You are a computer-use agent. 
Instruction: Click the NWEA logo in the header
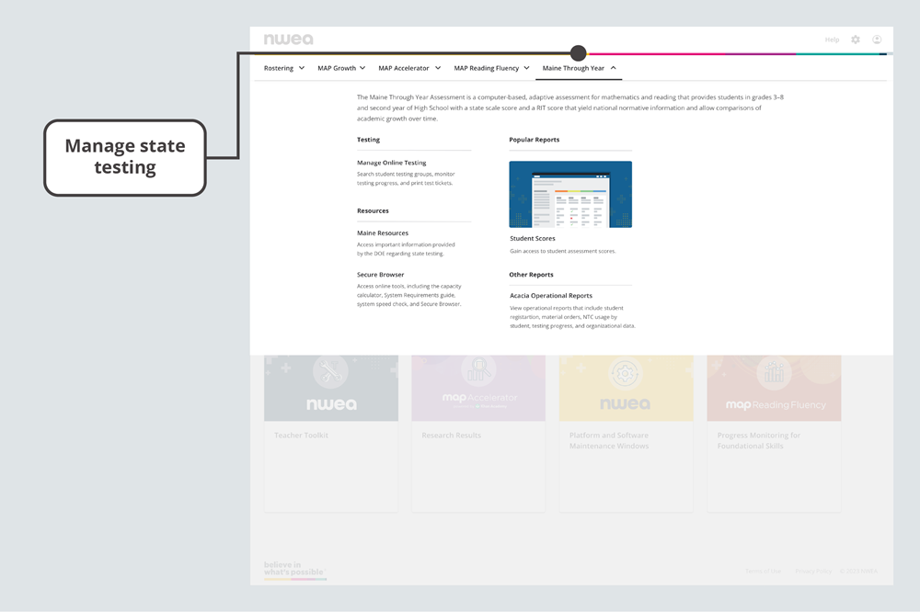click(x=288, y=40)
